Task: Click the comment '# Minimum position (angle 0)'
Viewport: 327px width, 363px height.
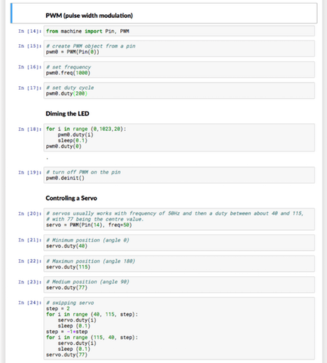Action: click(x=87, y=240)
